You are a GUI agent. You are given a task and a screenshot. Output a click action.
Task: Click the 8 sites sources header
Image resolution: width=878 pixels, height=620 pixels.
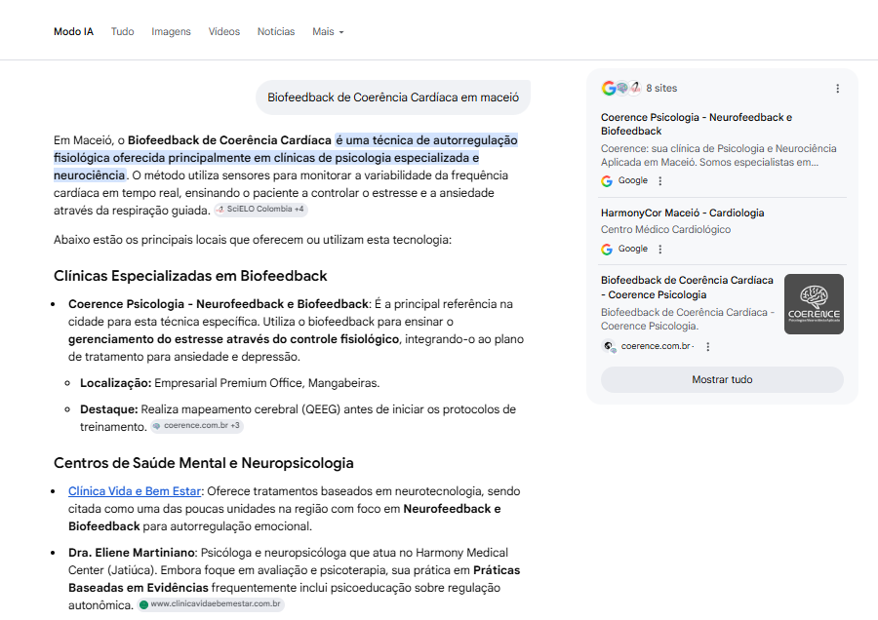[661, 89]
